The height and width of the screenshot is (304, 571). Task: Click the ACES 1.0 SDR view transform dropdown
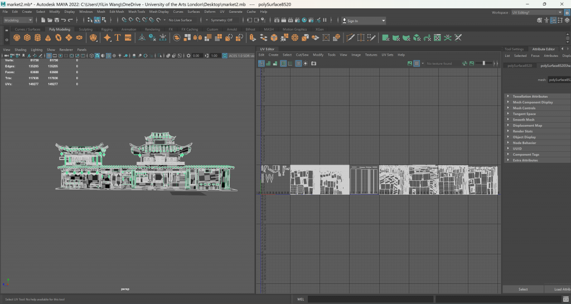click(241, 56)
